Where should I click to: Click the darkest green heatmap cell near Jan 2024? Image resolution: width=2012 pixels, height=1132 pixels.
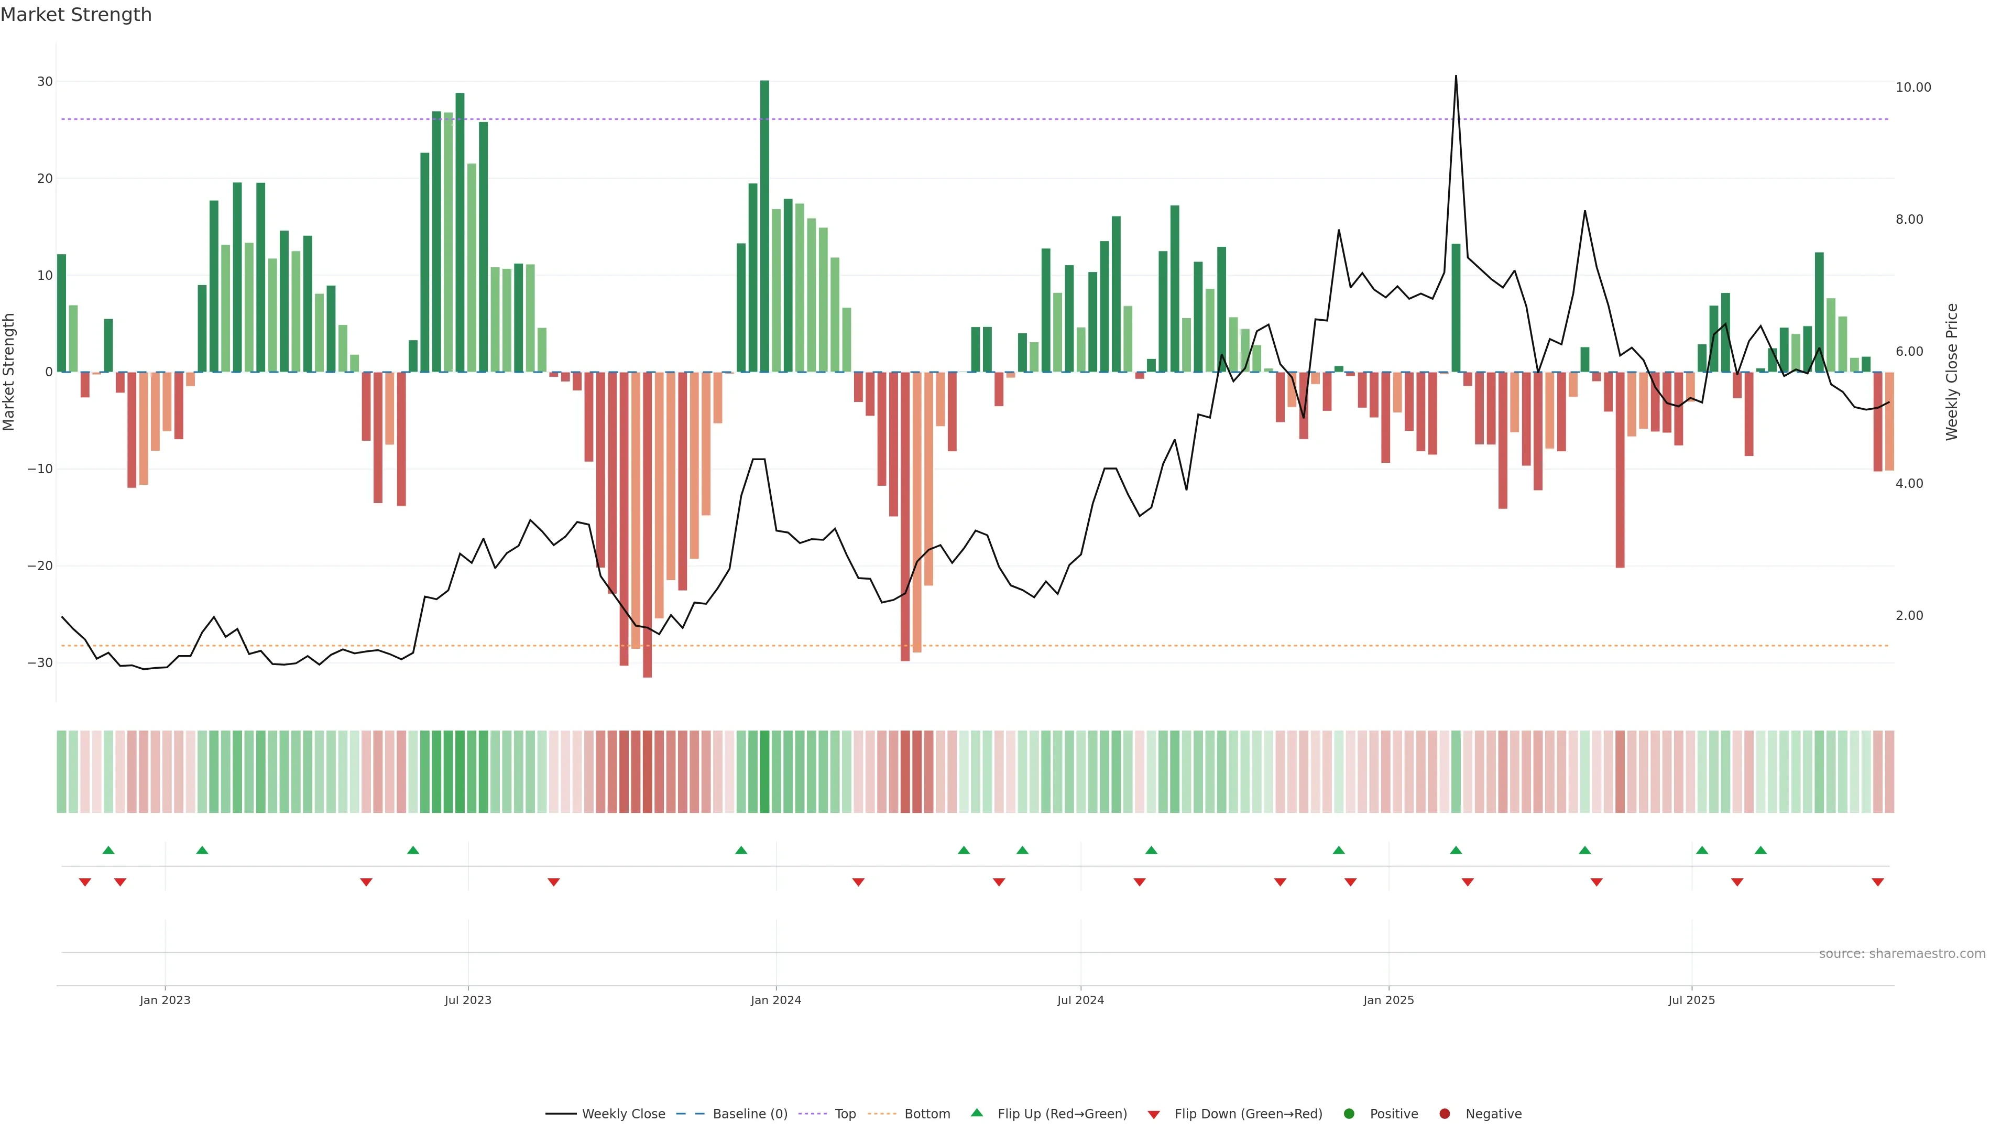(764, 771)
